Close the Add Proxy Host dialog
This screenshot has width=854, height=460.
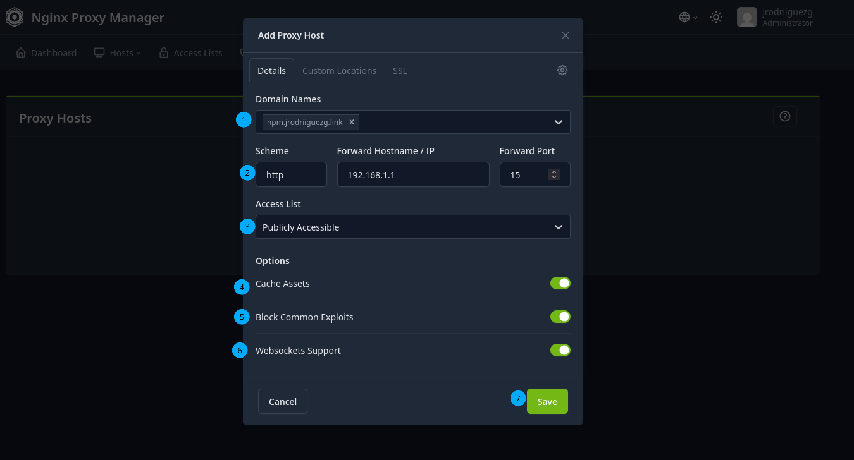[566, 35]
